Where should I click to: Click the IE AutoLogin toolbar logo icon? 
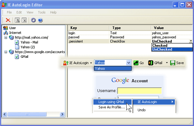pyautogui.click(x=66, y=63)
